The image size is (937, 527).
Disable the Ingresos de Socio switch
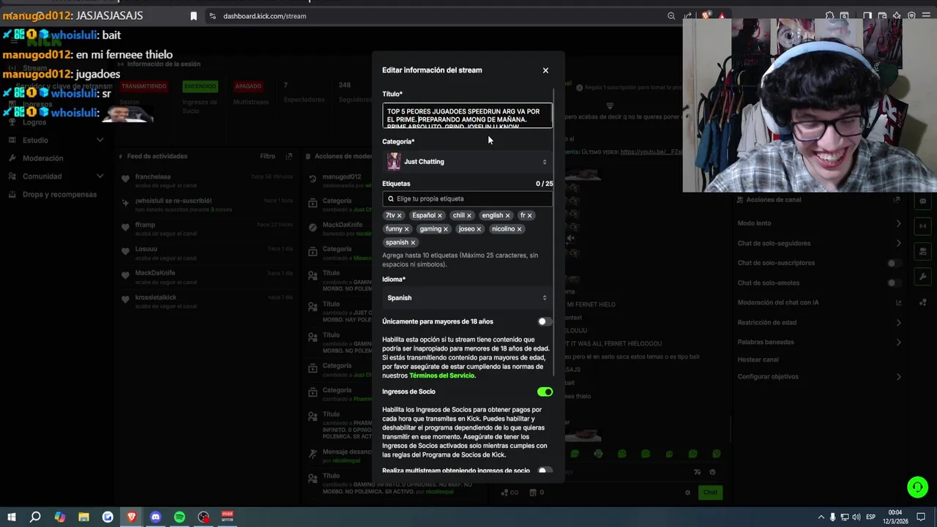click(x=545, y=392)
